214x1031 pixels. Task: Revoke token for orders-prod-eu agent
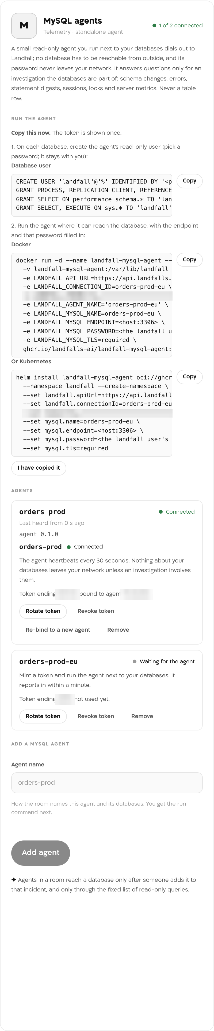coord(96,716)
